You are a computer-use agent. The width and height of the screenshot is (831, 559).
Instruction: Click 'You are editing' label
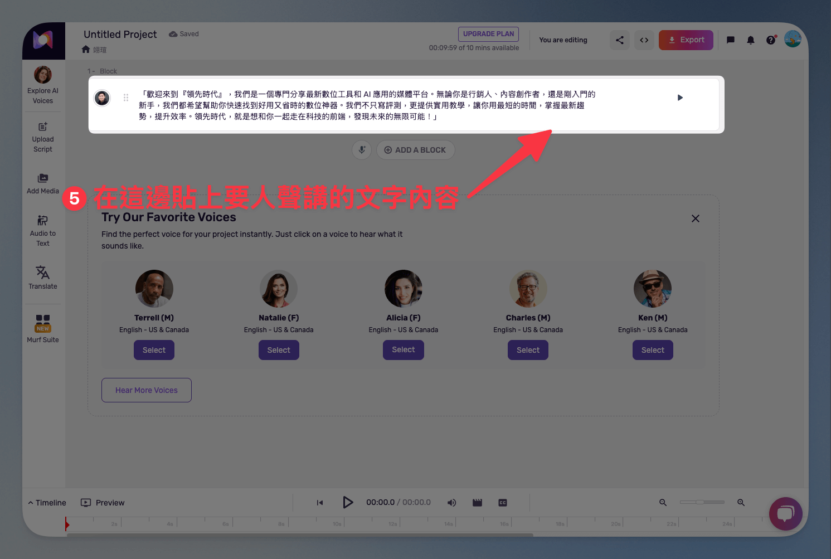coord(563,40)
